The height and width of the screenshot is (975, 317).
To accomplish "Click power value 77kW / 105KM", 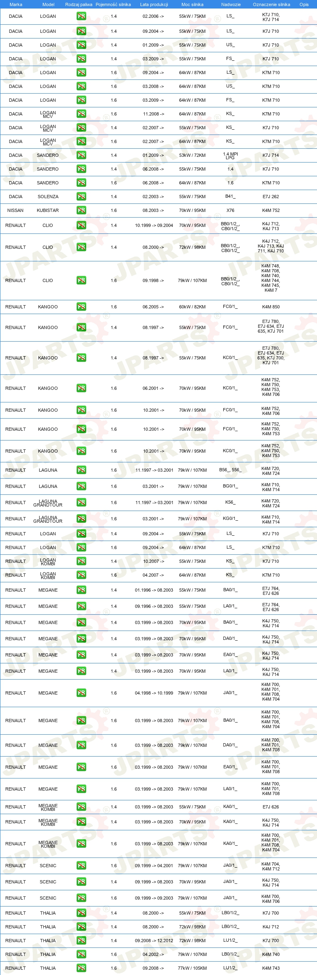I will click(193, 968).
